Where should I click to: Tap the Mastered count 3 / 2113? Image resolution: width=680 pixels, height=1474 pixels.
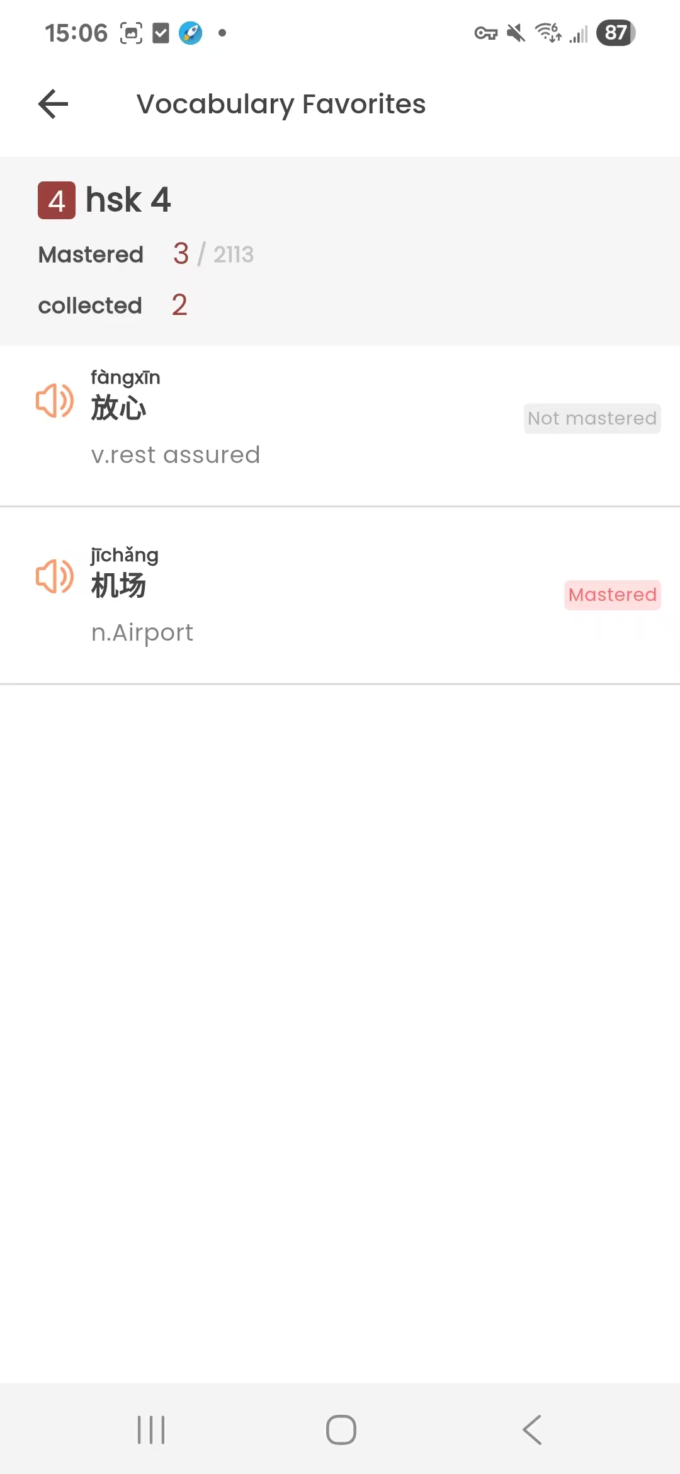[x=213, y=254]
